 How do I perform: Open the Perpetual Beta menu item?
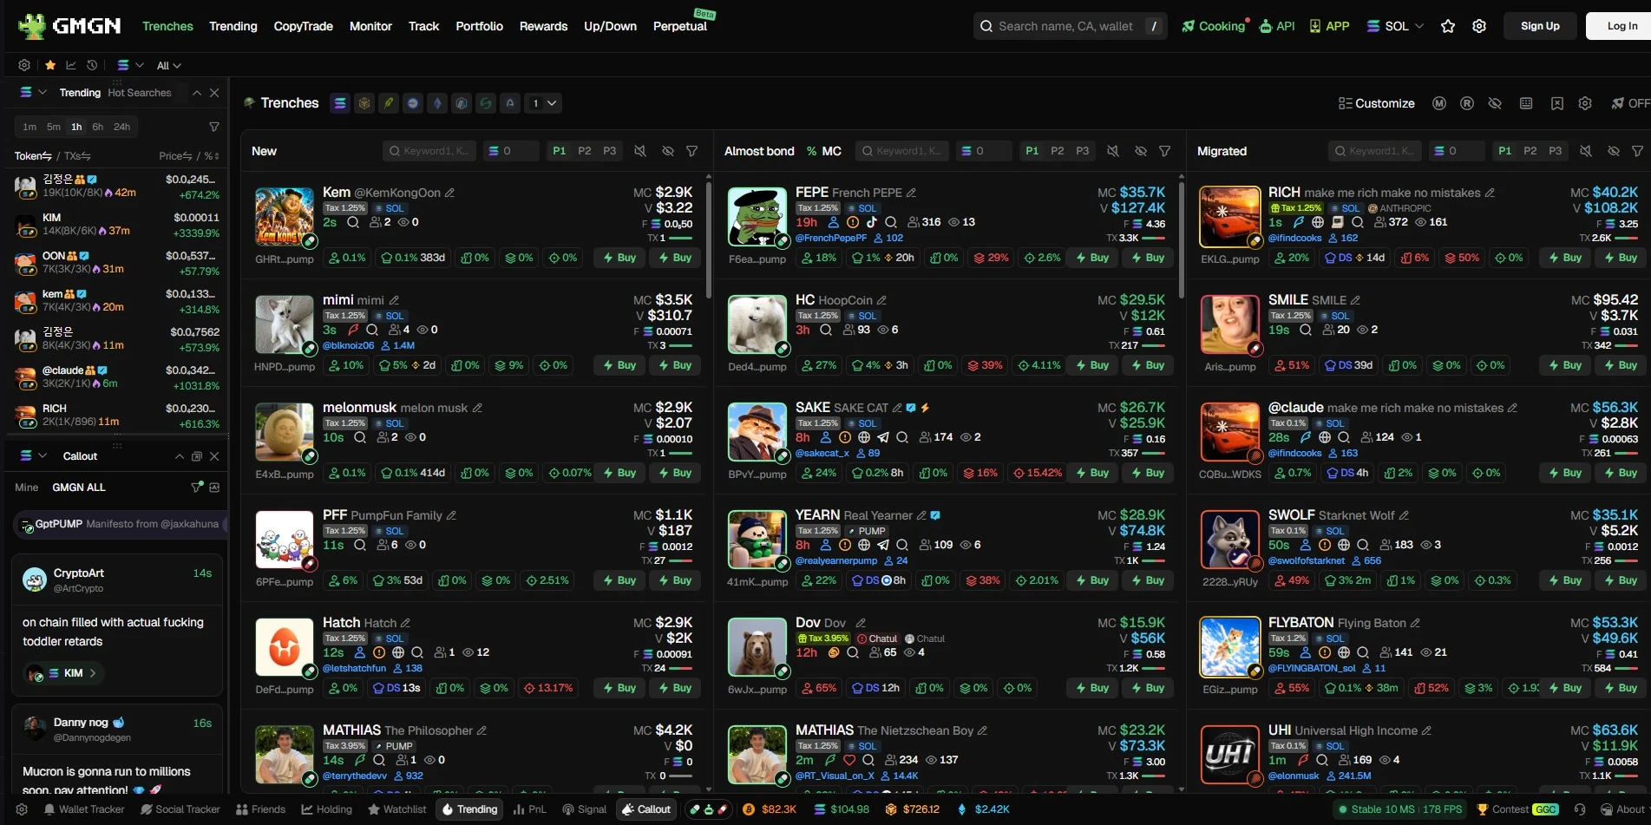pyautogui.click(x=680, y=26)
